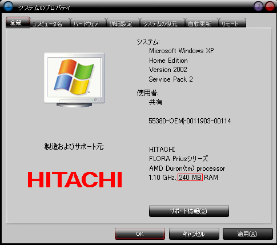This screenshot has height=245, width=277.
Task: Click the 適用(A) button
Action: pyautogui.click(x=248, y=234)
